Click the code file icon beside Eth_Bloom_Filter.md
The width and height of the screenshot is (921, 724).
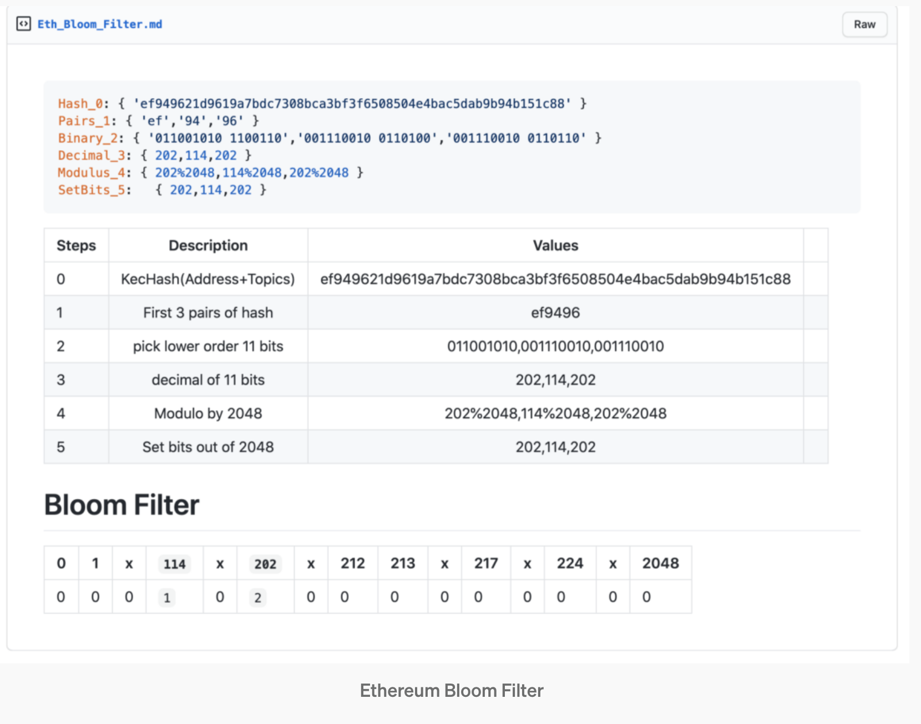pos(23,24)
